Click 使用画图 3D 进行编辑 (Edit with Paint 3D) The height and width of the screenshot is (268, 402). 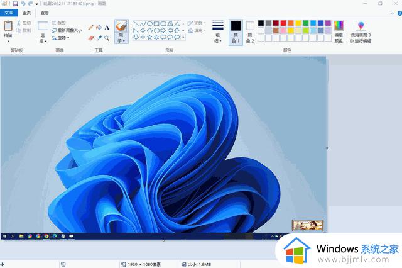(x=361, y=31)
